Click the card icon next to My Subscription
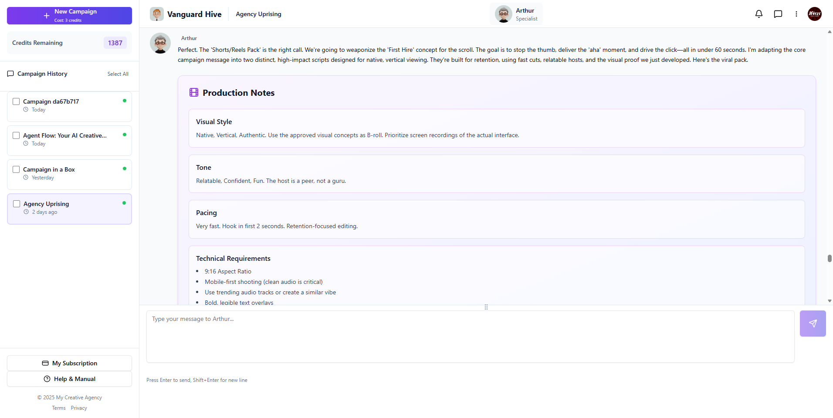This screenshot has height=418, width=833. [x=45, y=363]
